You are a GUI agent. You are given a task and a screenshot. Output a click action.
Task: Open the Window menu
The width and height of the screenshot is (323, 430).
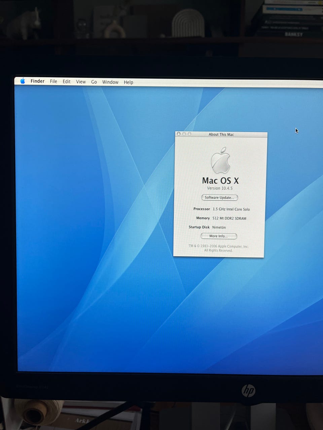pyautogui.click(x=110, y=82)
